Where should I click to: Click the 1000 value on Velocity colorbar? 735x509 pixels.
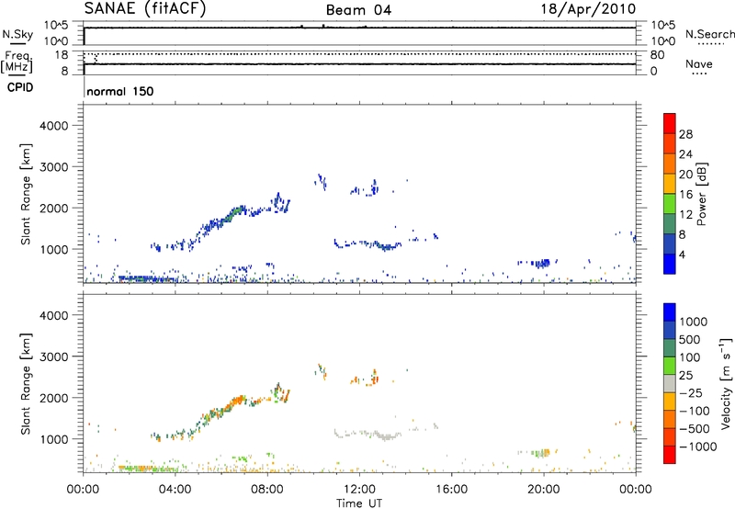(x=694, y=322)
